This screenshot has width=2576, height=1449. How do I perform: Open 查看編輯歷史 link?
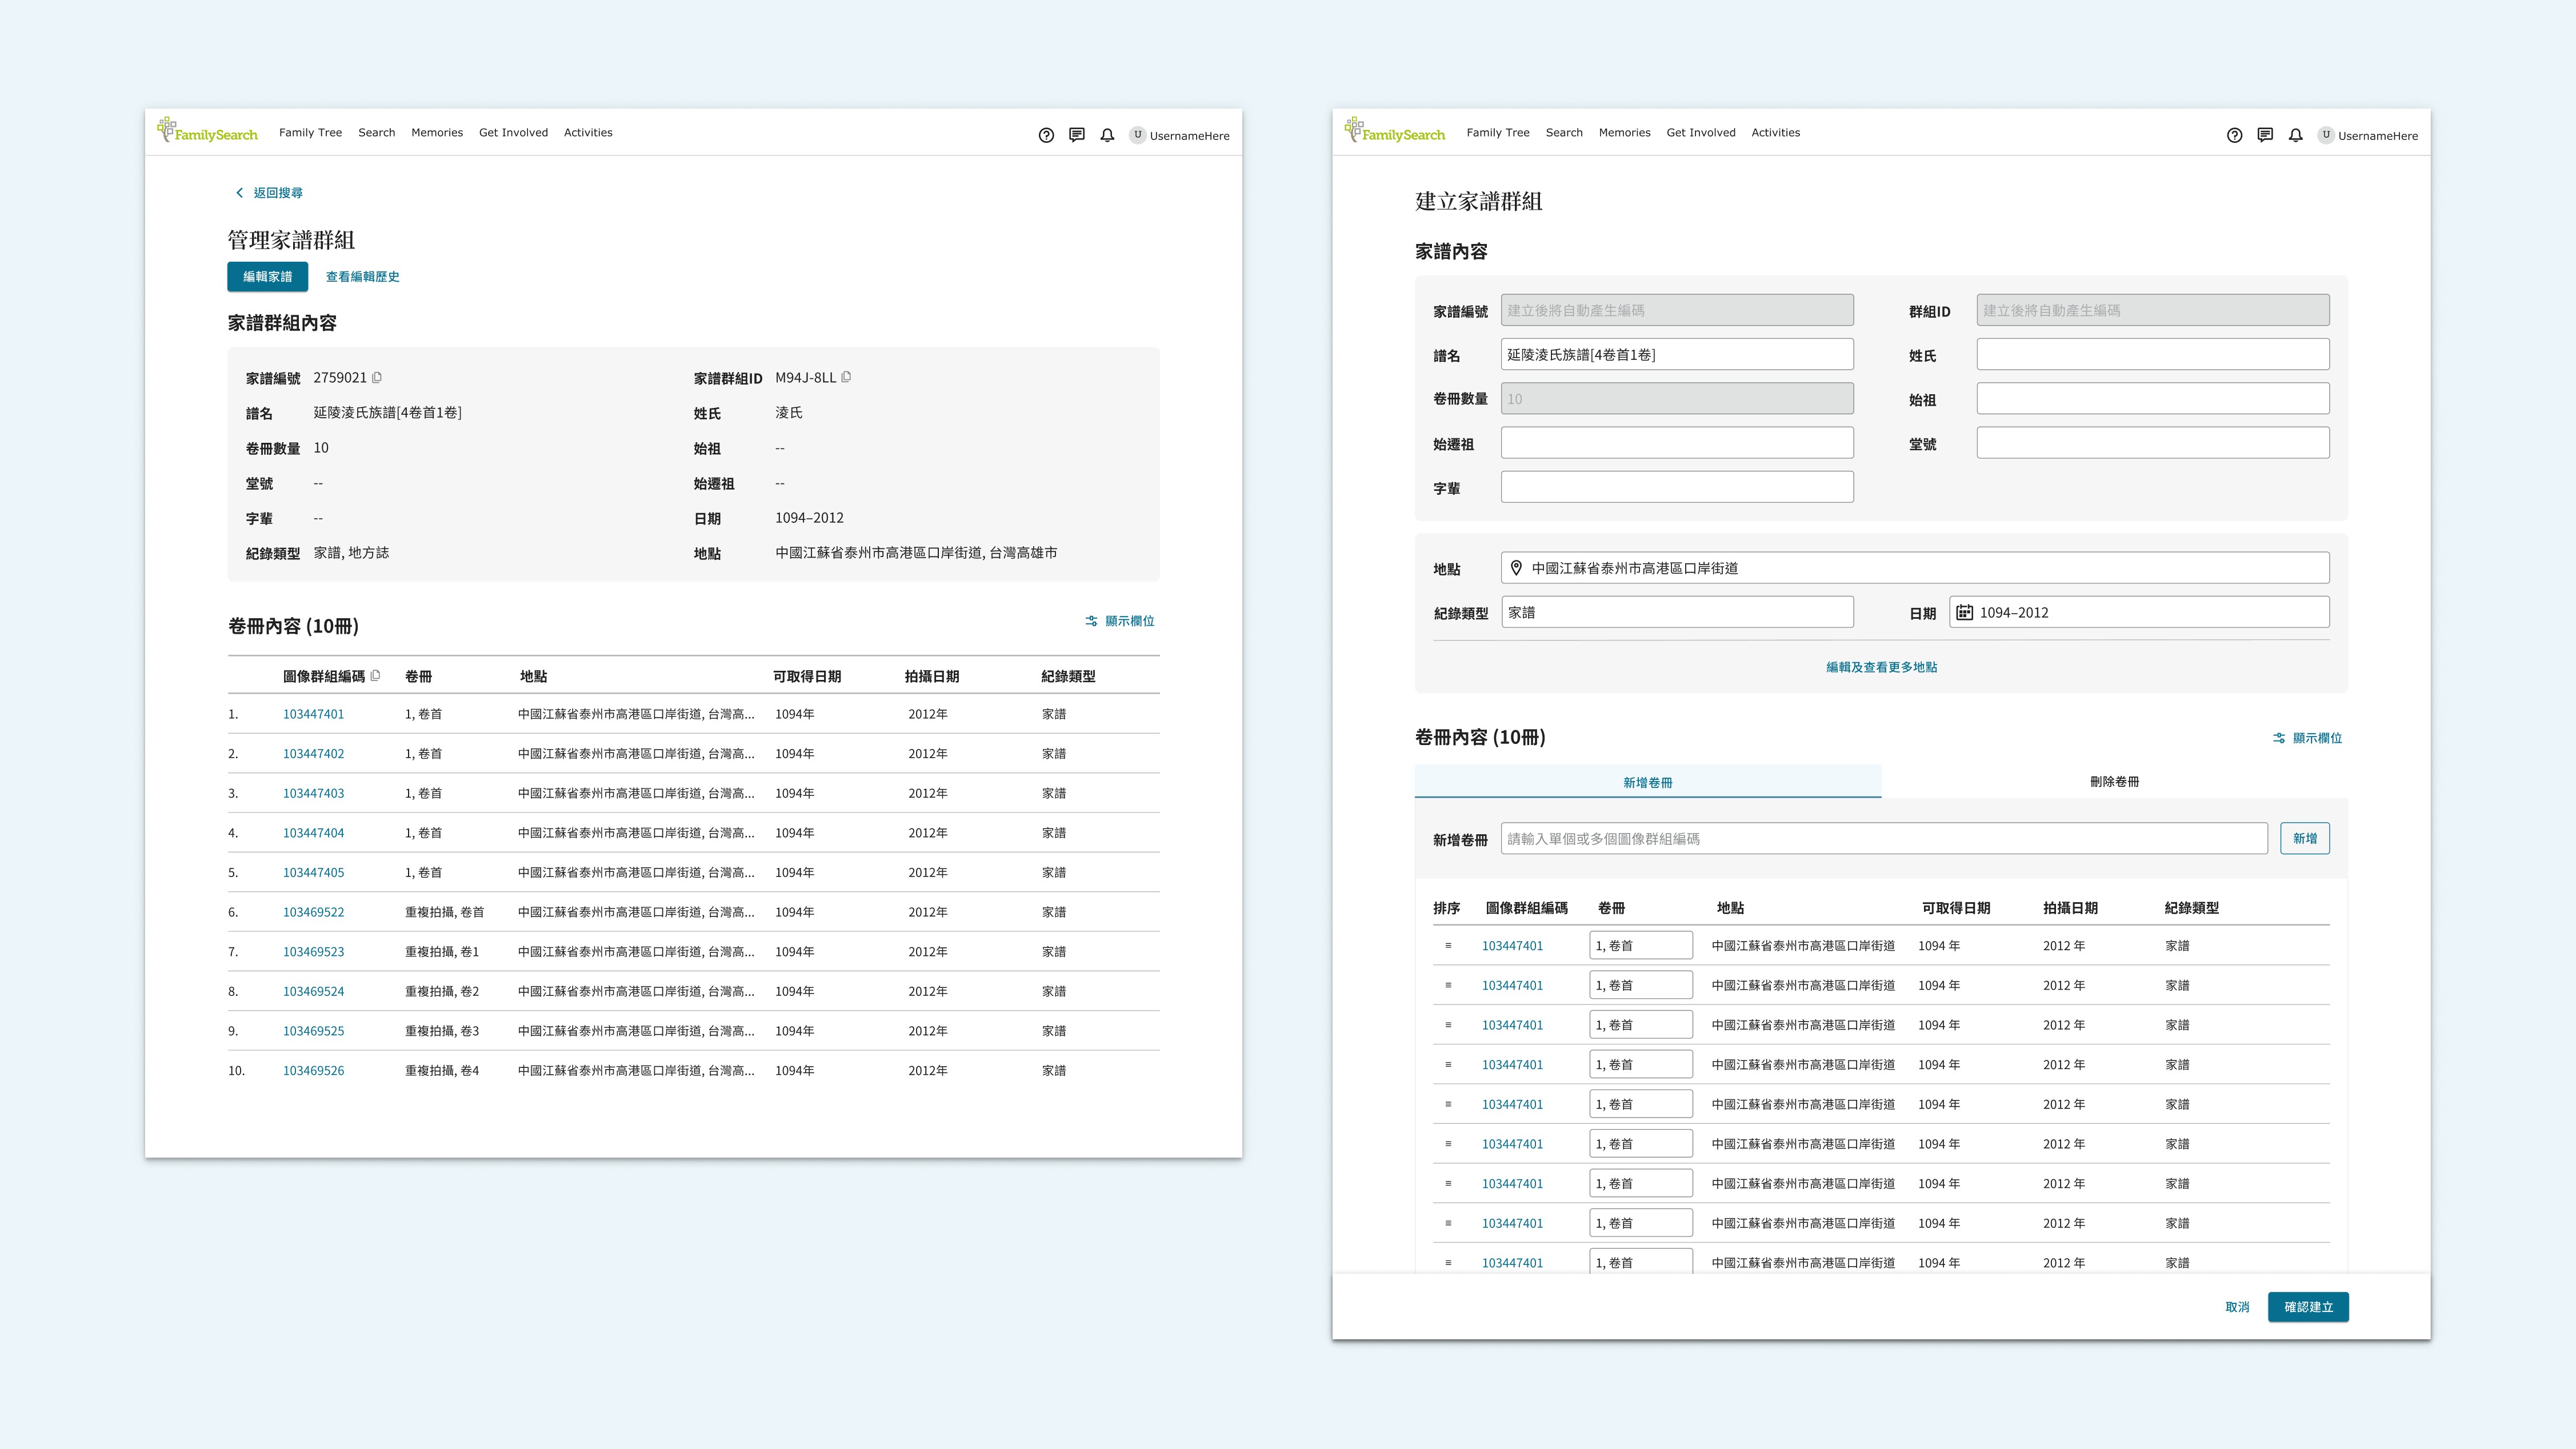pos(362,277)
